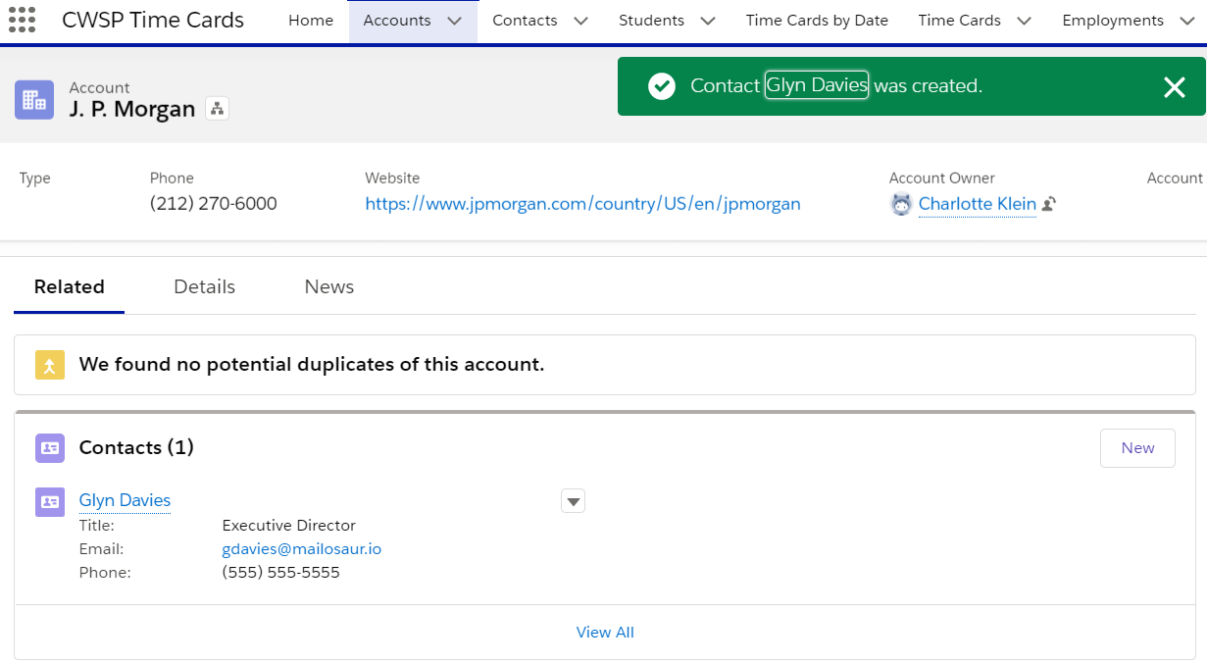The height and width of the screenshot is (664, 1207).
Task: Expand the Employments nav dropdown chevron
Action: 1187,21
